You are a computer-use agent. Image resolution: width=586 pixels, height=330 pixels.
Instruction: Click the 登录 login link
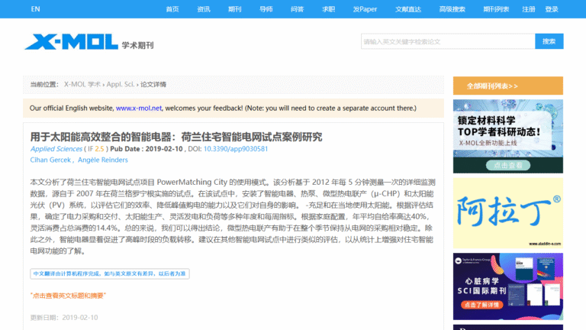[552, 9]
